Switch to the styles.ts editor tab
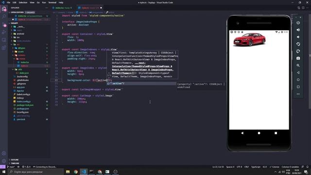Viewport: 311px width, 175px height. (x=90, y=8)
